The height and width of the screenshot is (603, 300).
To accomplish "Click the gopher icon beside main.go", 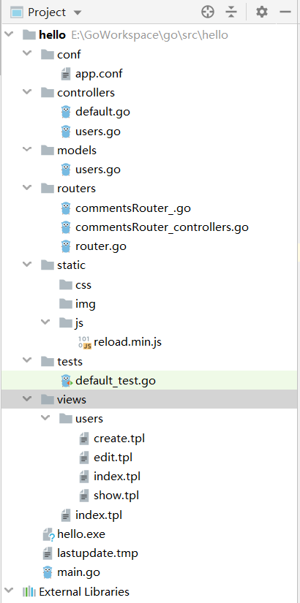I will point(48,572).
